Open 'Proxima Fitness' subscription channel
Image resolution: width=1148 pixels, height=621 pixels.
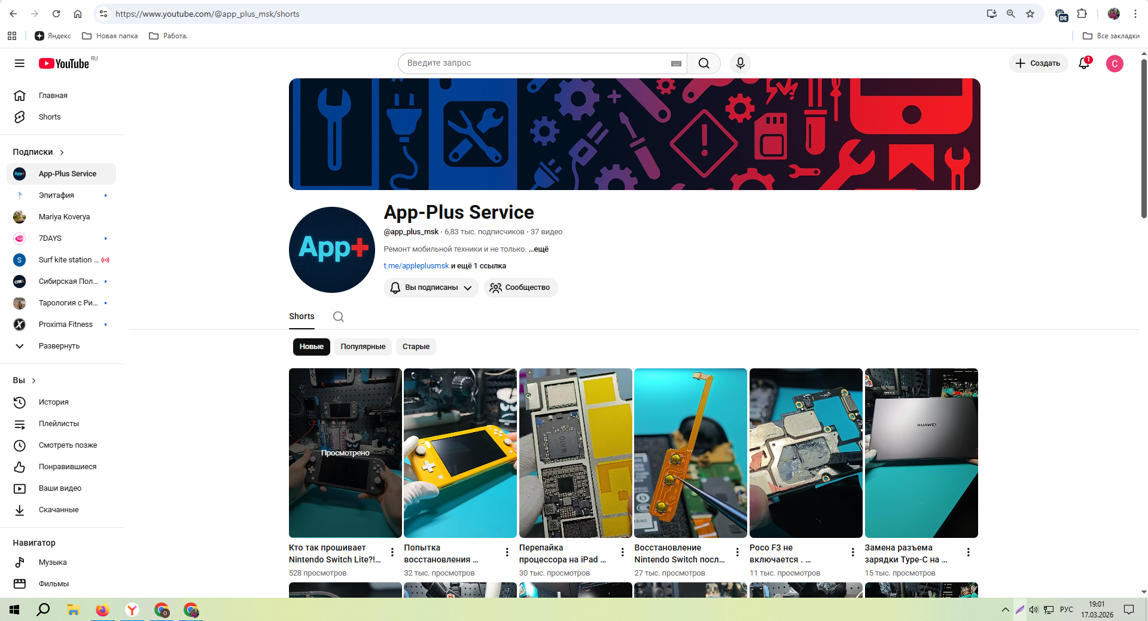coord(62,325)
